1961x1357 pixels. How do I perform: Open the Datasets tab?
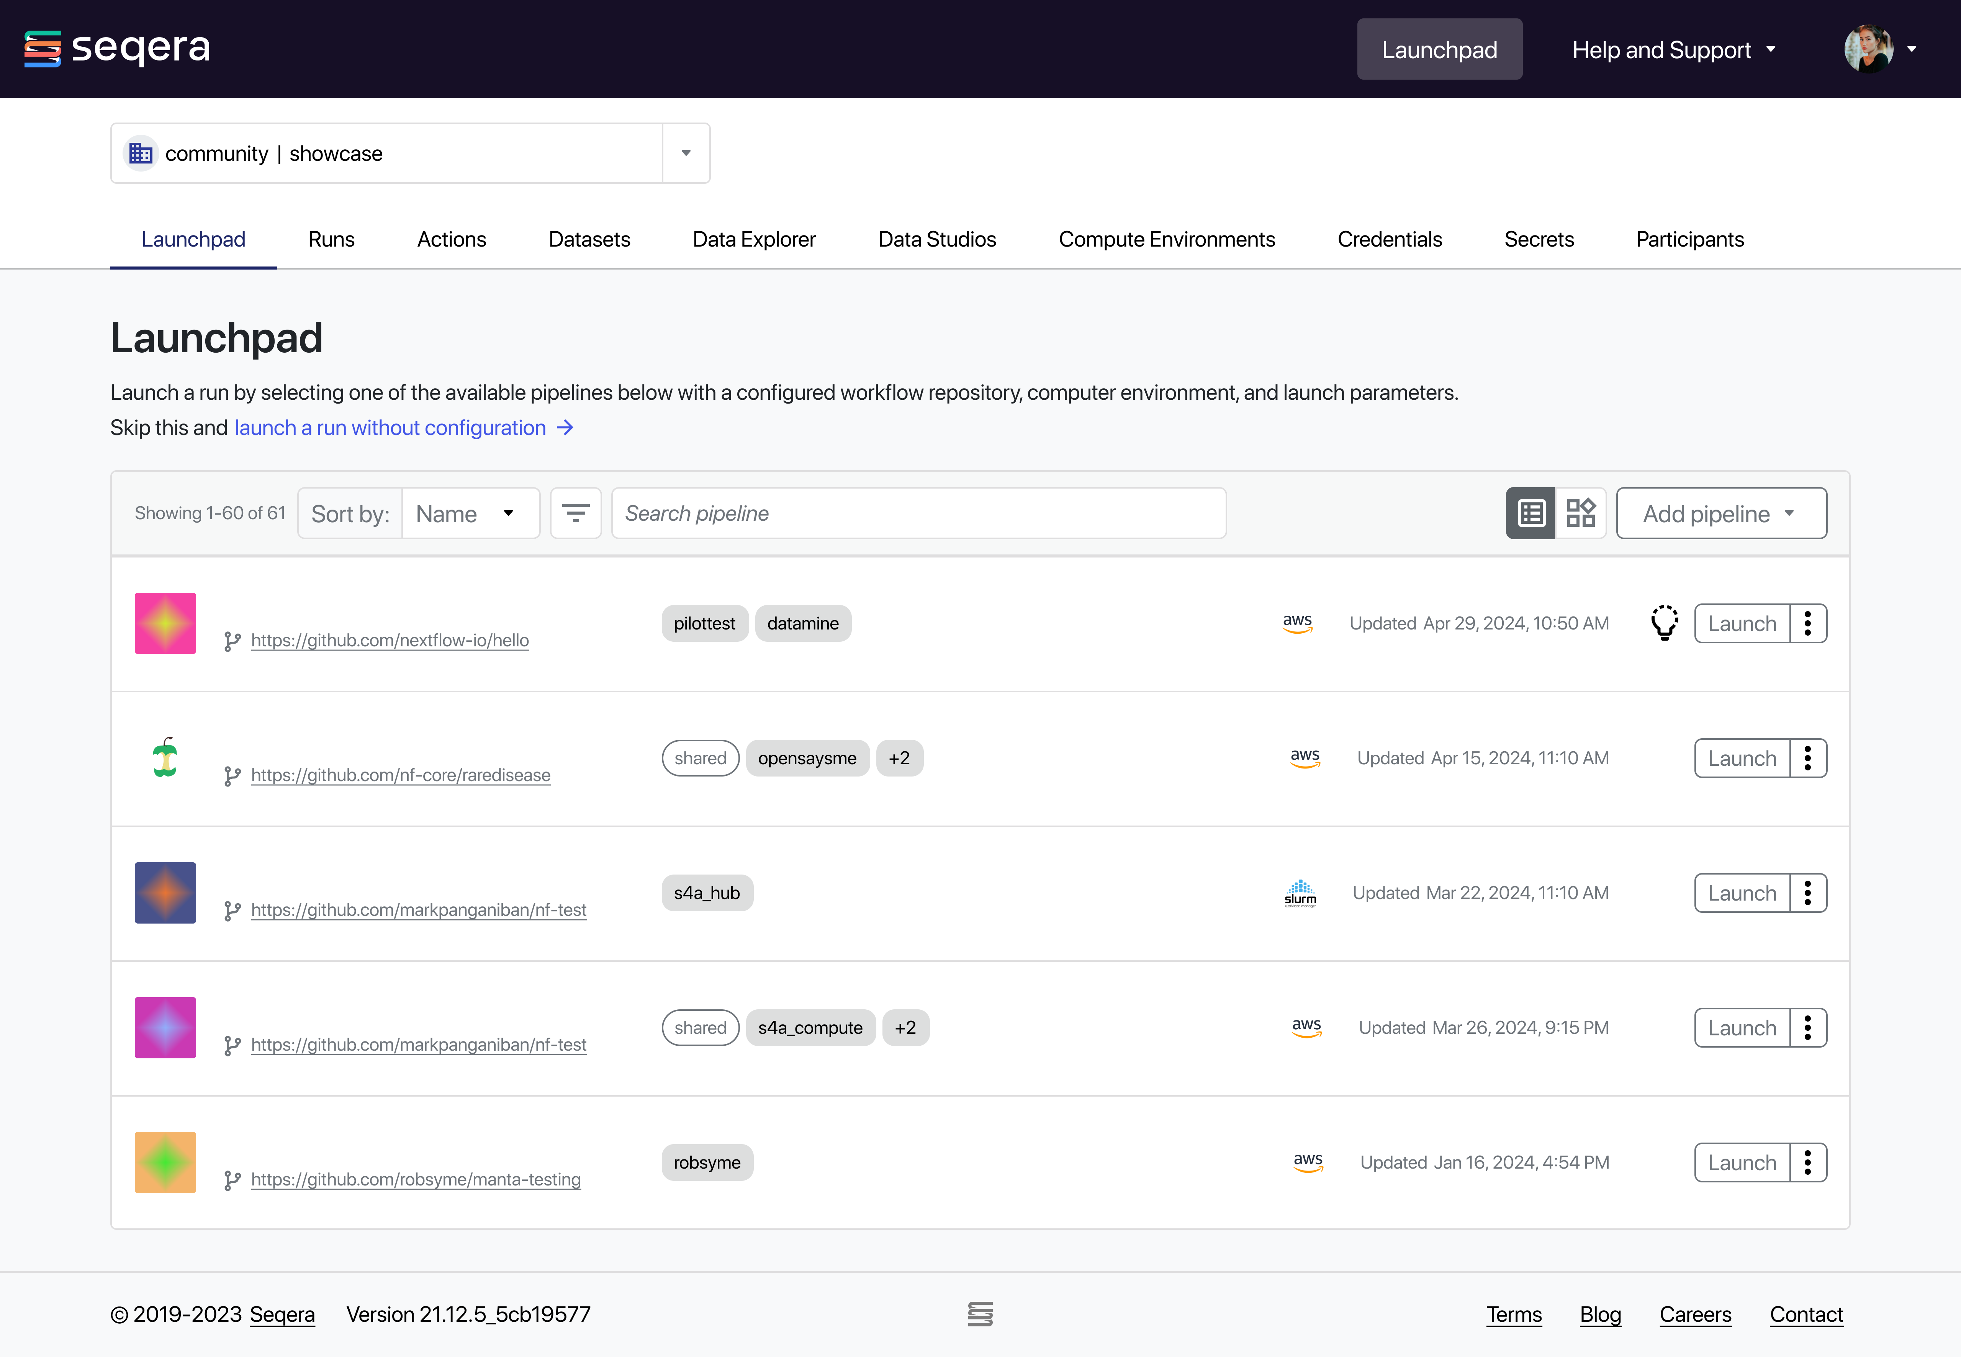tap(589, 239)
